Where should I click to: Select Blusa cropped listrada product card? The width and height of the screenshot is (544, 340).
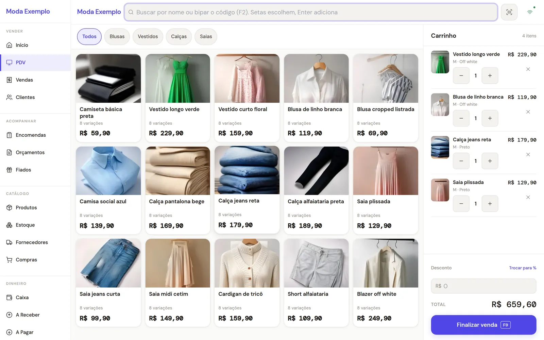pyautogui.click(x=386, y=98)
